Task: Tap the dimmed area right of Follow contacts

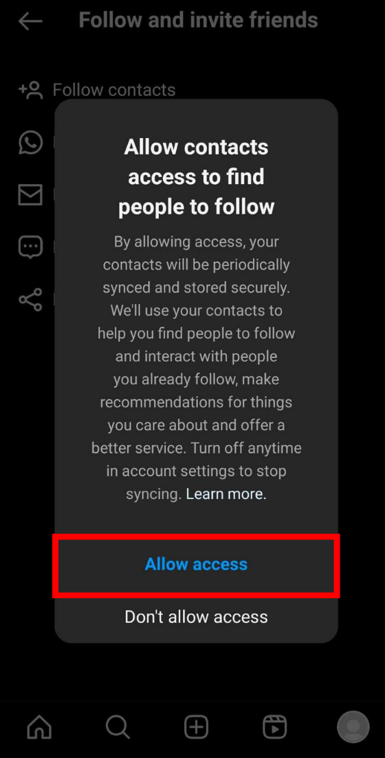Action: [x=280, y=90]
